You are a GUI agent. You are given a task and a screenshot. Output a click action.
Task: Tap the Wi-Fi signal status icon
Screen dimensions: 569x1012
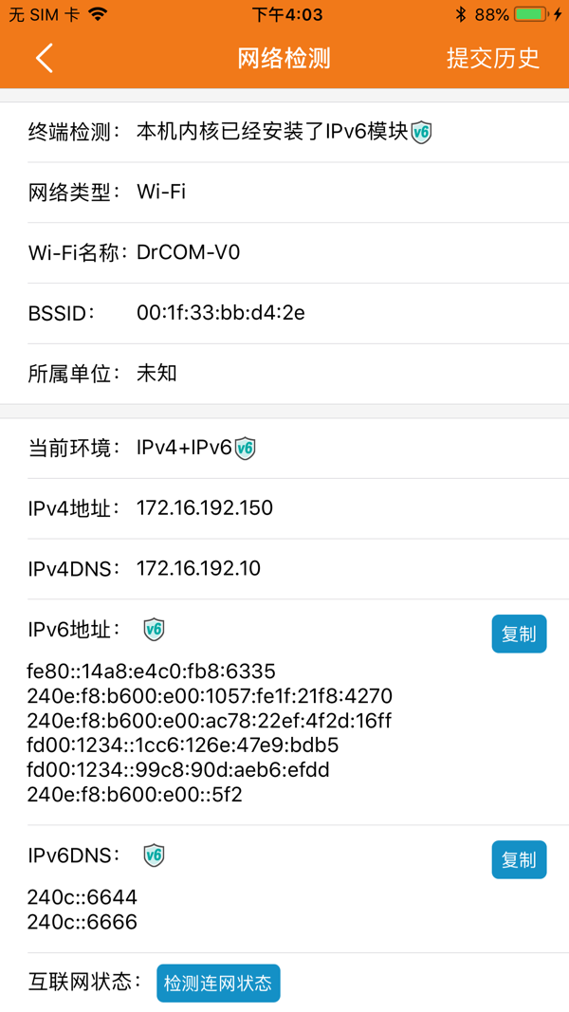tap(97, 14)
